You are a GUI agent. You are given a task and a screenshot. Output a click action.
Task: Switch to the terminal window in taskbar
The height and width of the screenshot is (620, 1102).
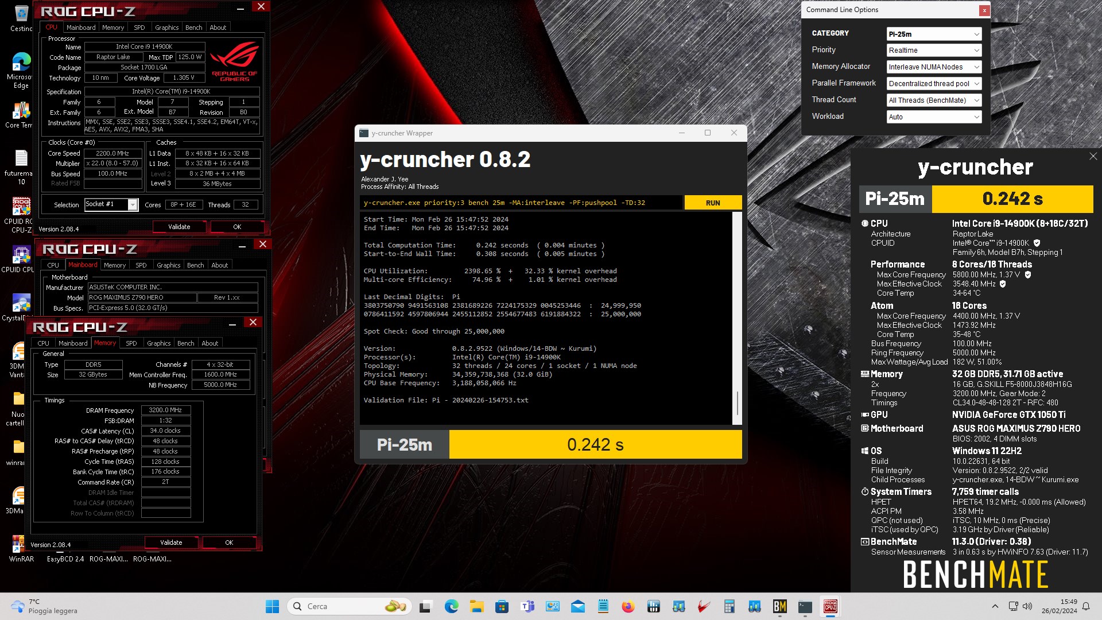(805, 606)
